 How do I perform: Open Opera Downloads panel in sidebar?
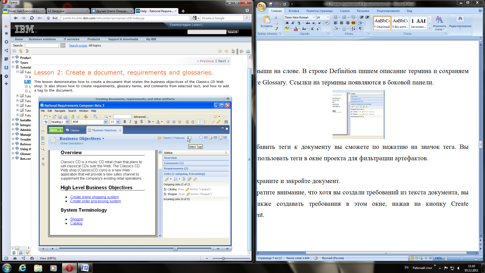pos(6,67)
